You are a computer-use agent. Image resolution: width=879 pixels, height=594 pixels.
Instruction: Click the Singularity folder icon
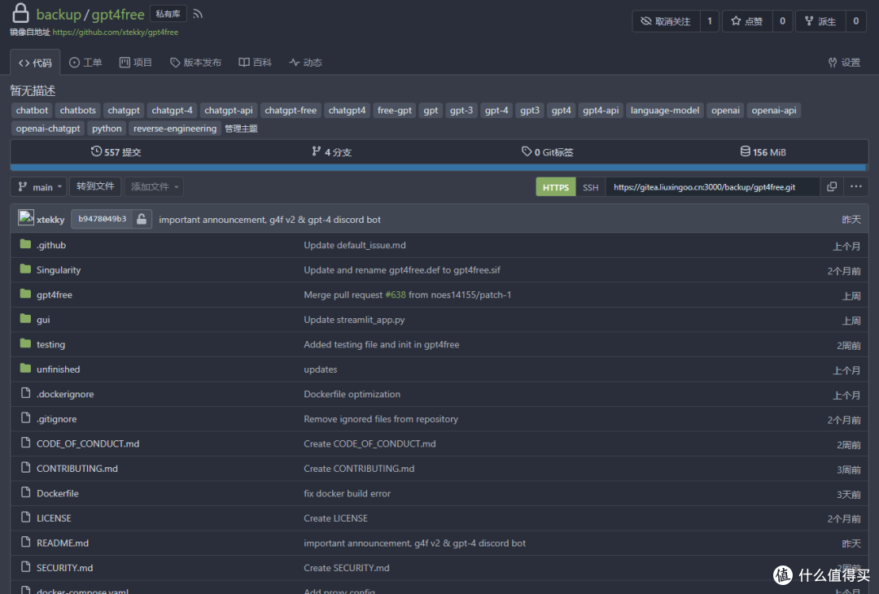coord(25,270)
